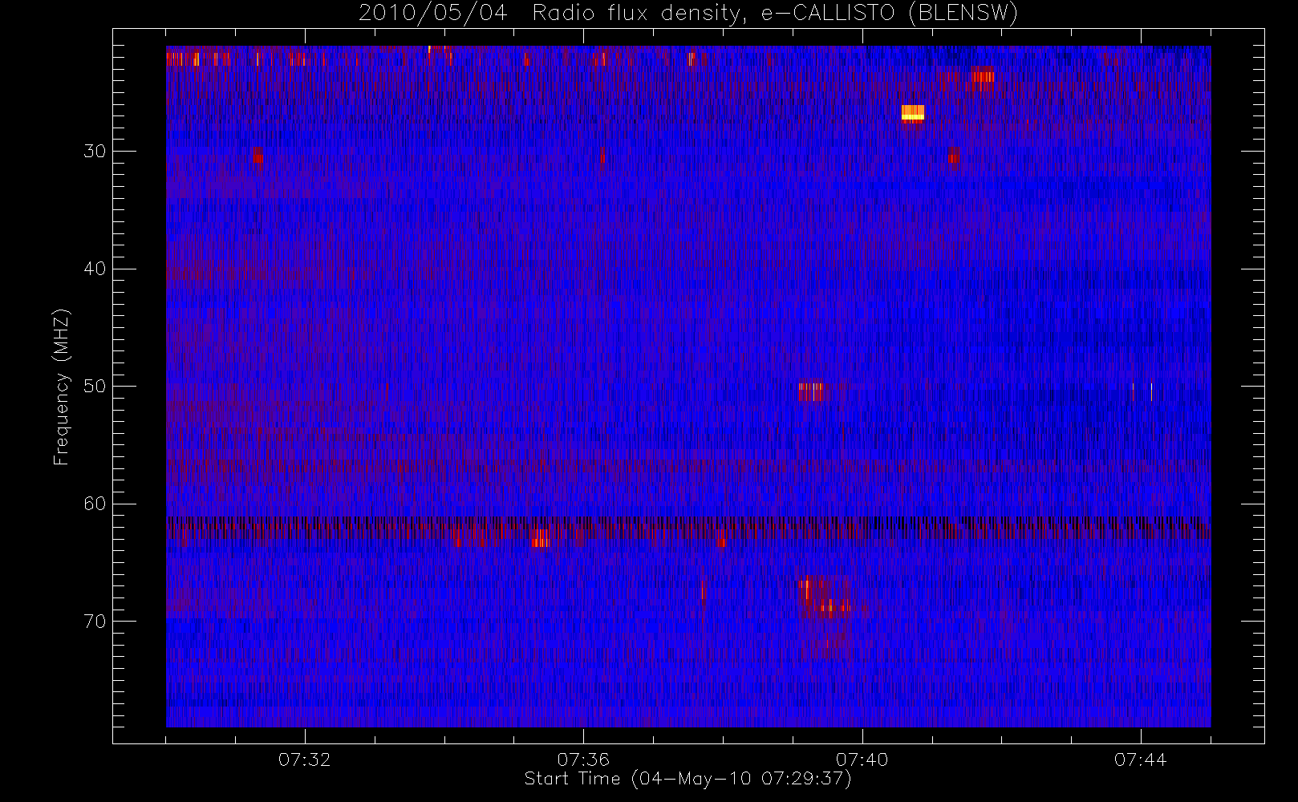Click the red burst cluster near 68 MHz
This screenshot has height=802, width=1298.
tap(824, 597)
